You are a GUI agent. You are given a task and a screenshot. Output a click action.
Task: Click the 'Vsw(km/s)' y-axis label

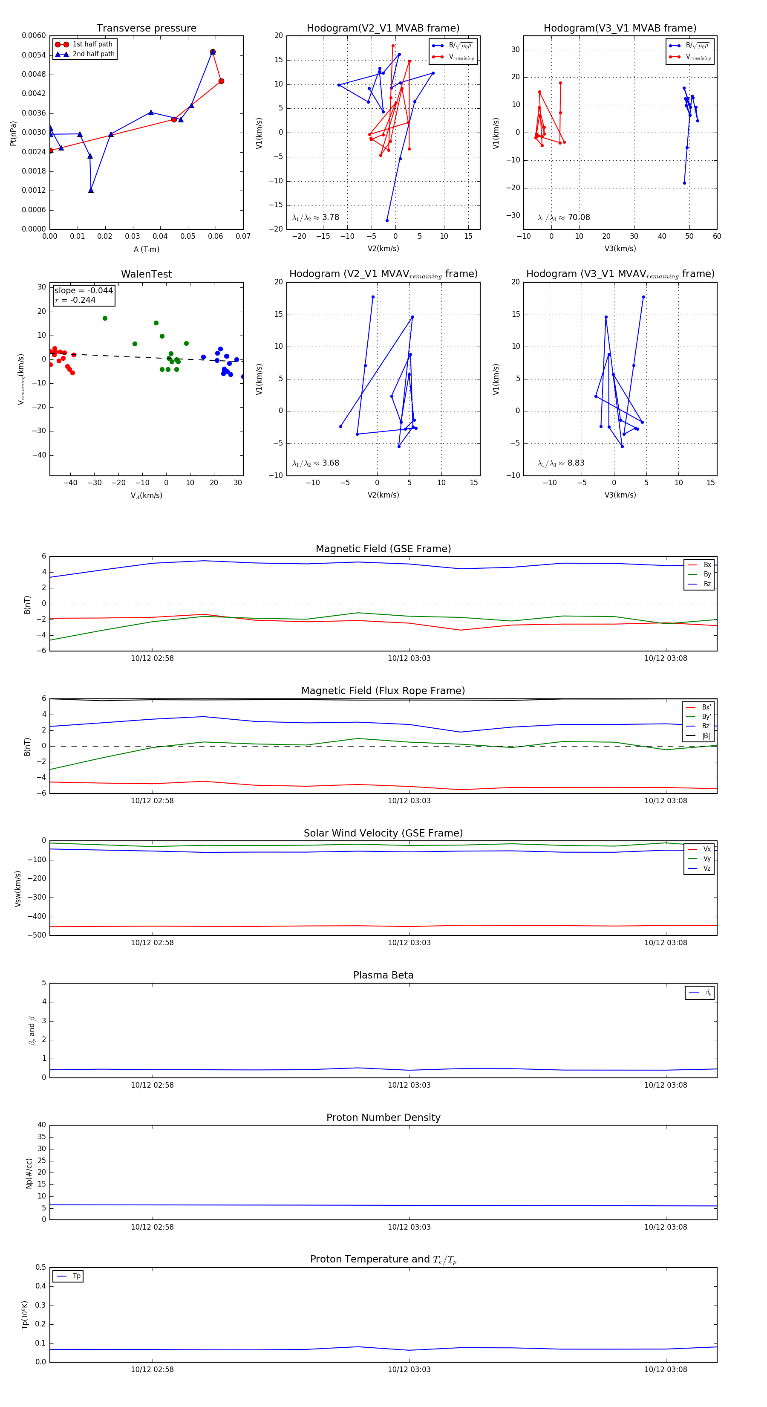pyautogui.click(x=18, y=889)
